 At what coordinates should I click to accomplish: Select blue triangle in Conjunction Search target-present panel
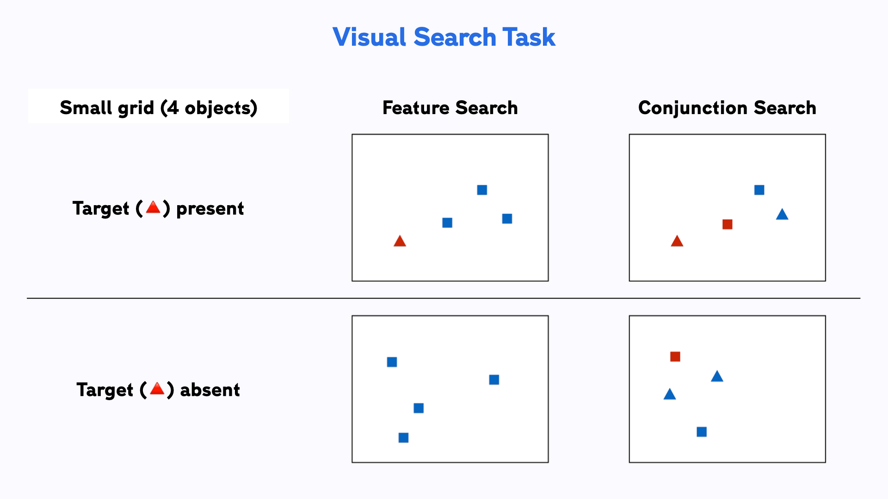[782, 215]
